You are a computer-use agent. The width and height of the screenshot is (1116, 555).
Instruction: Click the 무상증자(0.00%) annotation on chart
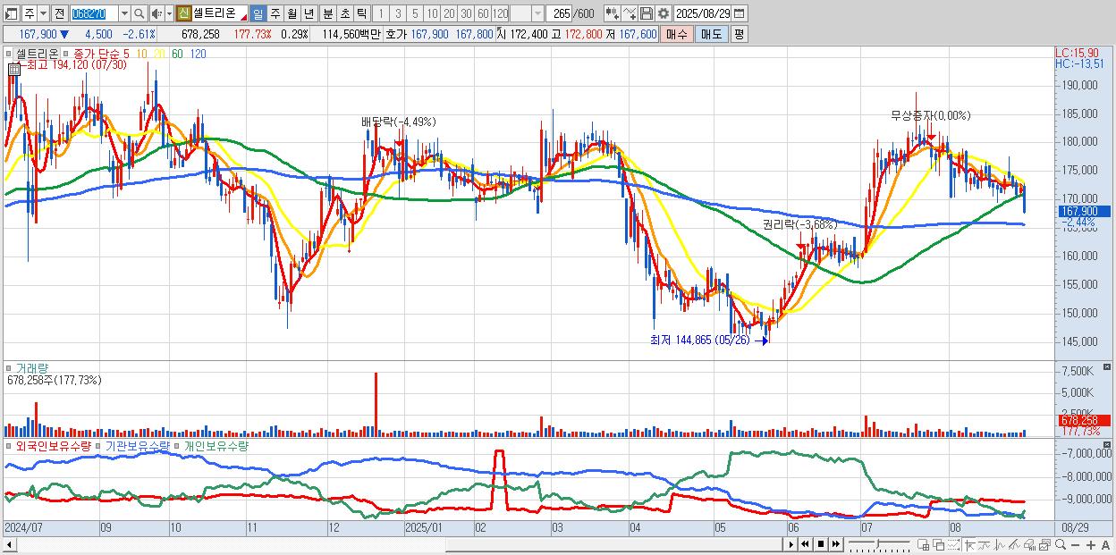tap(930, 115)
